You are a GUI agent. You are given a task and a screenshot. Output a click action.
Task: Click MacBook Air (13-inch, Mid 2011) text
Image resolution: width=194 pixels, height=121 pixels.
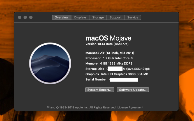[x=110, y=53]
